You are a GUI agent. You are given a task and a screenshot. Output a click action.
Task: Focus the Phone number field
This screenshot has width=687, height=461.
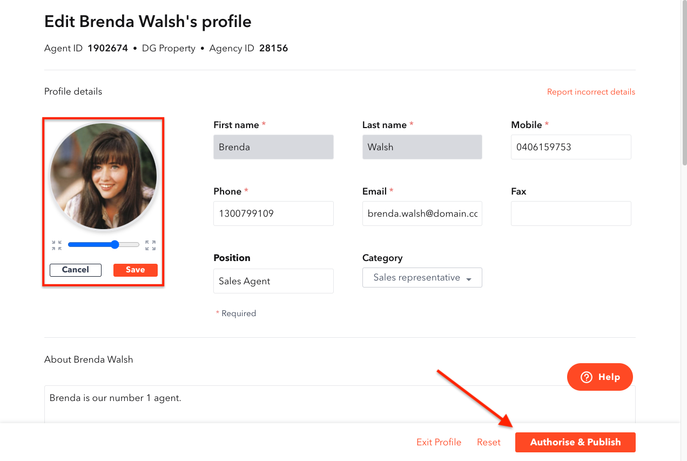coord(274,213)
